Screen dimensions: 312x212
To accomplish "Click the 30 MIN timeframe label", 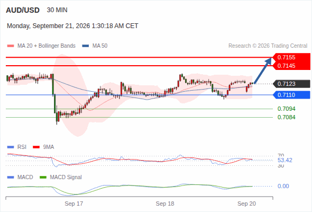I will (57, 10).
